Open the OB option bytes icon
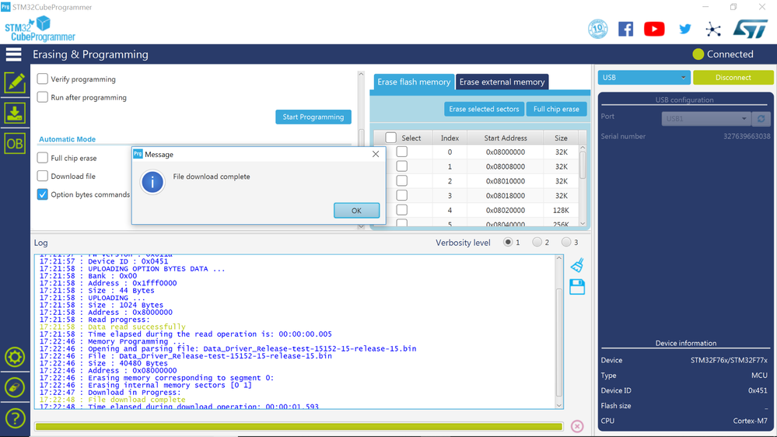Image resolution: width=777 pixels, height=437 pixels. 15,144
